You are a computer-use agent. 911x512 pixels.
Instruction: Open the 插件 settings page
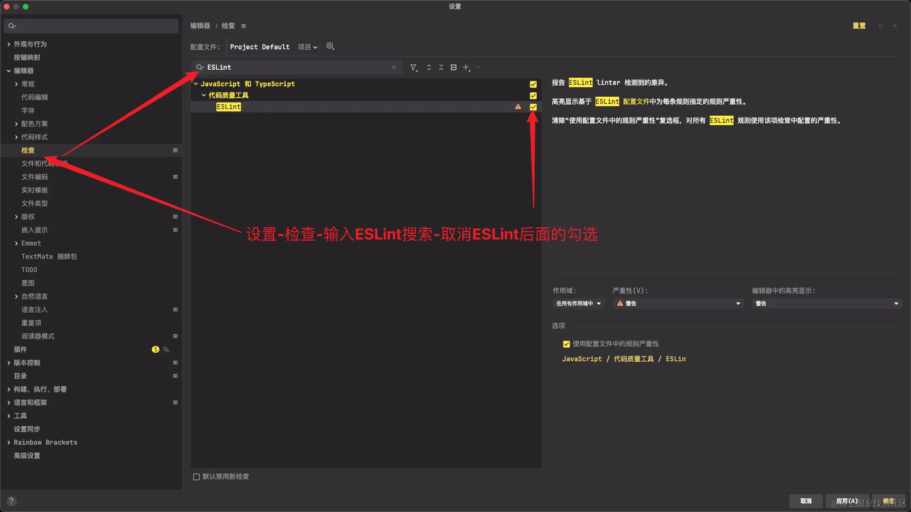(x=20, y=349)
